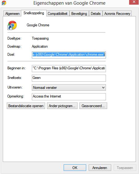Close the properties dialog window
This screenshot has height=174, width=139.
click(x=134, y=2)
